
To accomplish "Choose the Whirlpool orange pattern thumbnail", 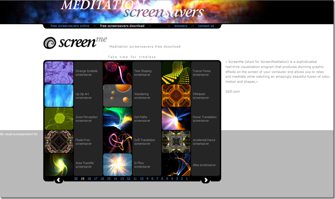I will 176,96.
